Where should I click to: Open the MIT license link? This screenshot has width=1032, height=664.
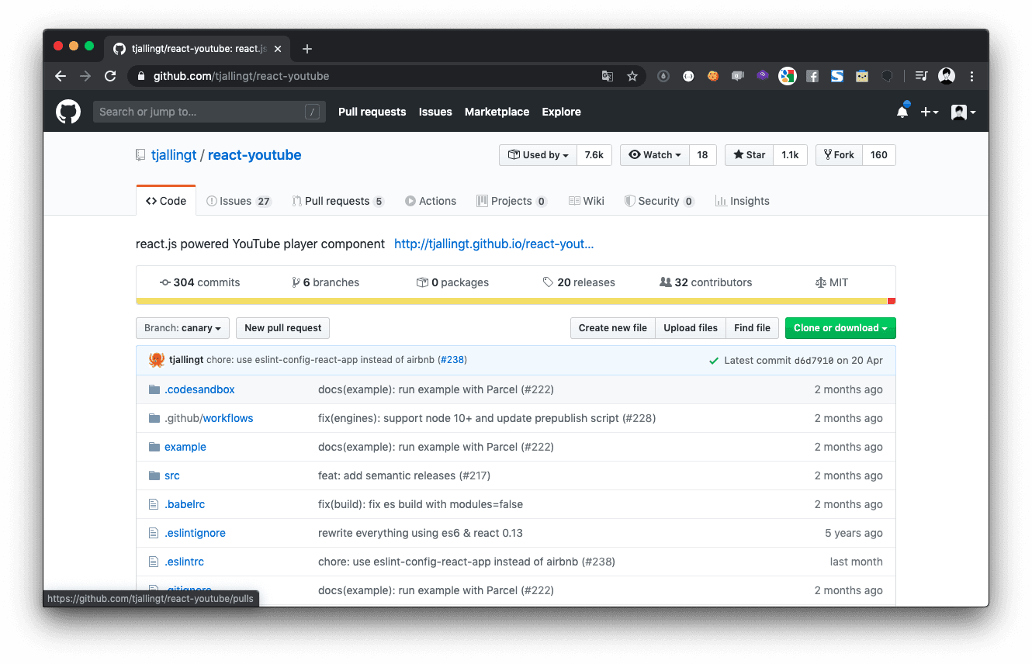click(831, 282)
